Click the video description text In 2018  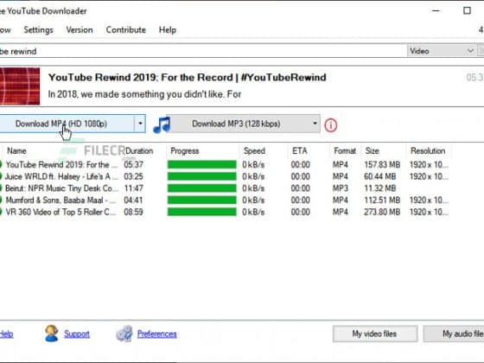144,94
